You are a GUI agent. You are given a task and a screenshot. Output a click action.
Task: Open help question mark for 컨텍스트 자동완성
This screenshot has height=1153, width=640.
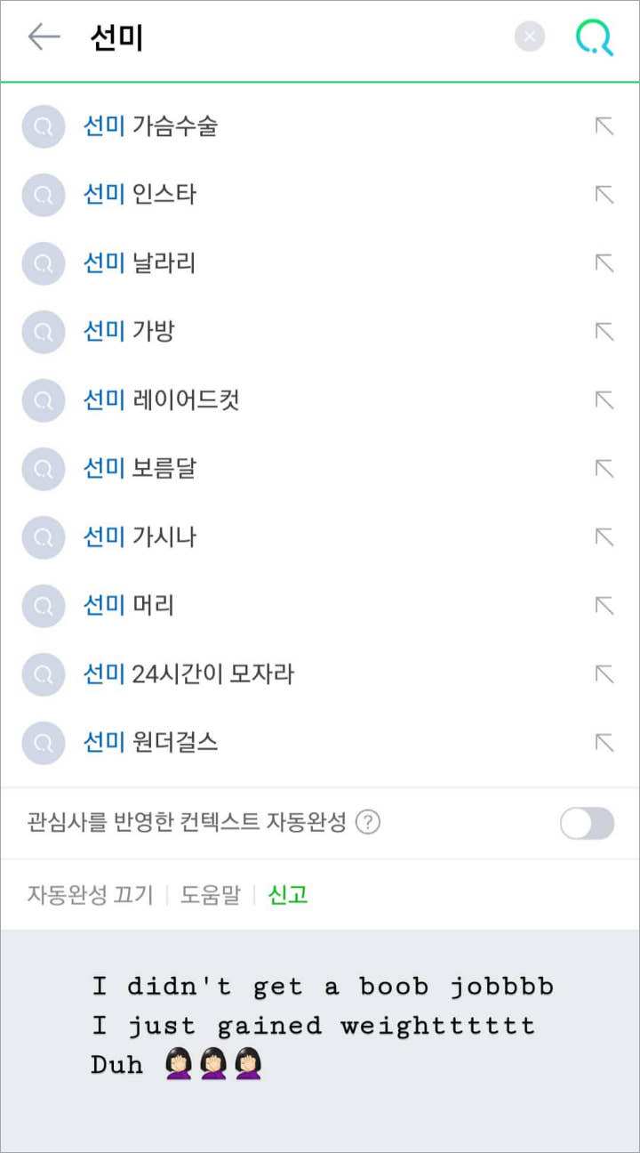(x=368, y=823)
